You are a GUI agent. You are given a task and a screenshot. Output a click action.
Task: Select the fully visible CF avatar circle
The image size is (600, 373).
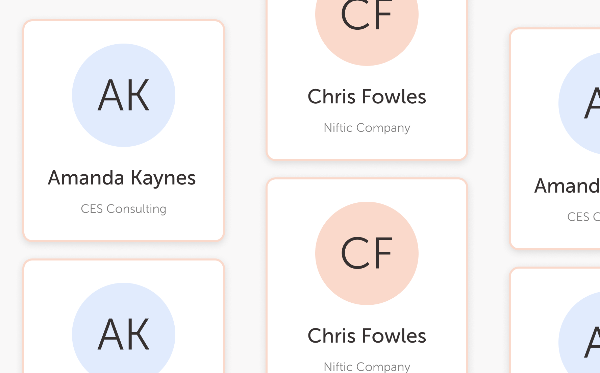tap(367, 253)
